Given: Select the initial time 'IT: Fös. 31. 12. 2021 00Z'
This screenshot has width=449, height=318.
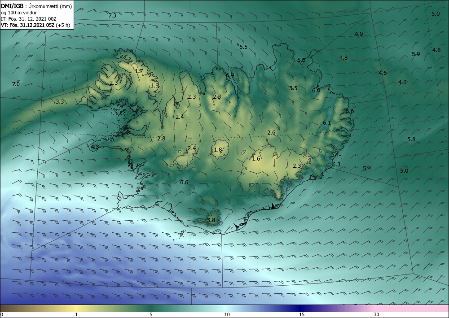Looking at the screenshot, I should (x=29, y=18).
